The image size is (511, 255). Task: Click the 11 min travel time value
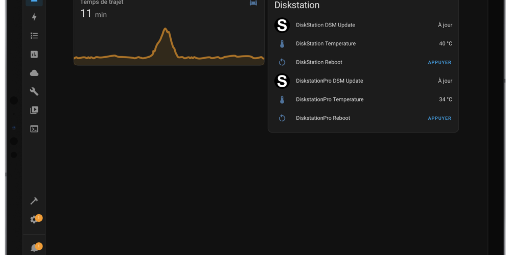click(93, 14)
